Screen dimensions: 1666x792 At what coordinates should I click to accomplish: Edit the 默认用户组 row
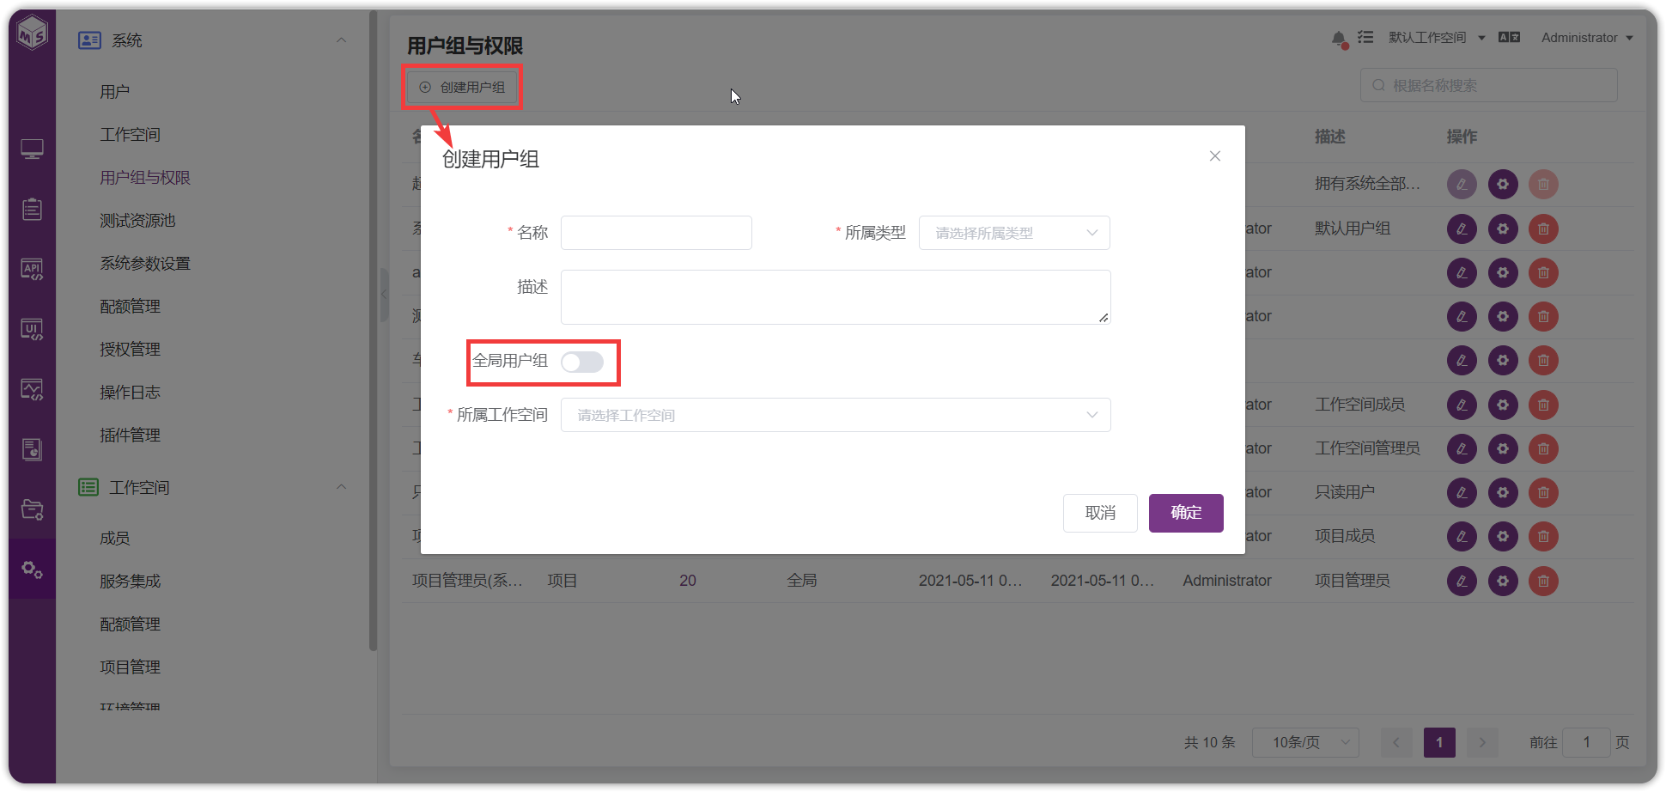click(1462, 228)
